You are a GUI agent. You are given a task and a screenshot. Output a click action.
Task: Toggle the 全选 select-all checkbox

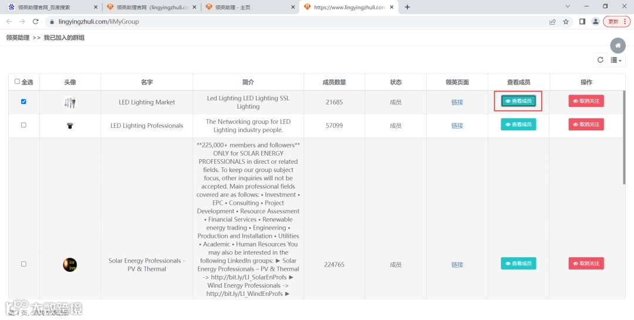(x=17, y=81)
